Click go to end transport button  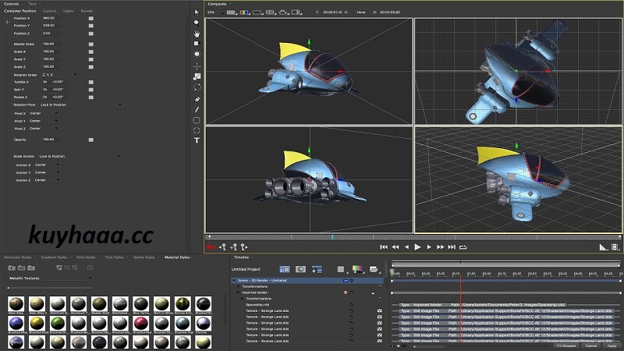(452, 247)
